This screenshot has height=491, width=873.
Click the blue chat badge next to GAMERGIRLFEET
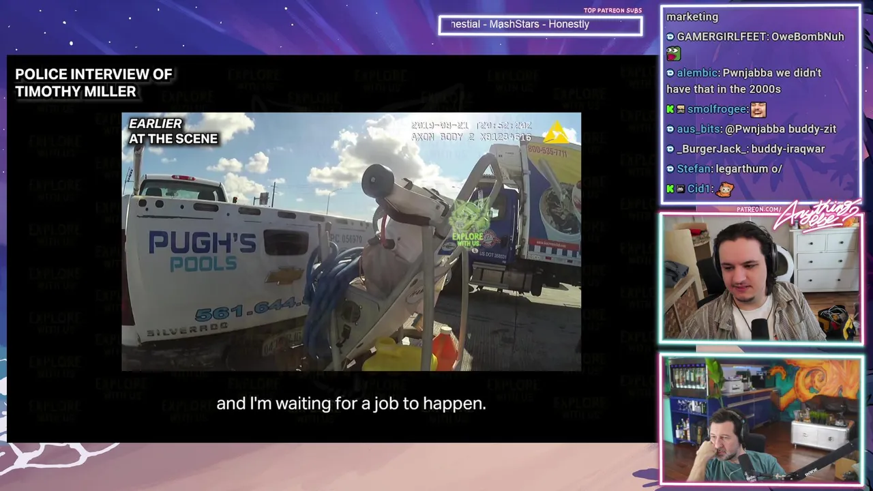pos(670,37)
